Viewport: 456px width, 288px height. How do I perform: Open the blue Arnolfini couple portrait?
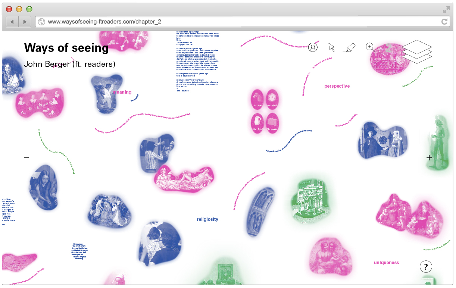coord(382,140)
